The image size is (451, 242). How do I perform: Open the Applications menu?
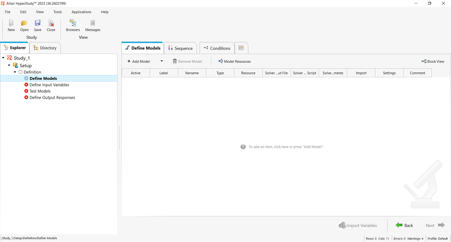coord(81,12)
